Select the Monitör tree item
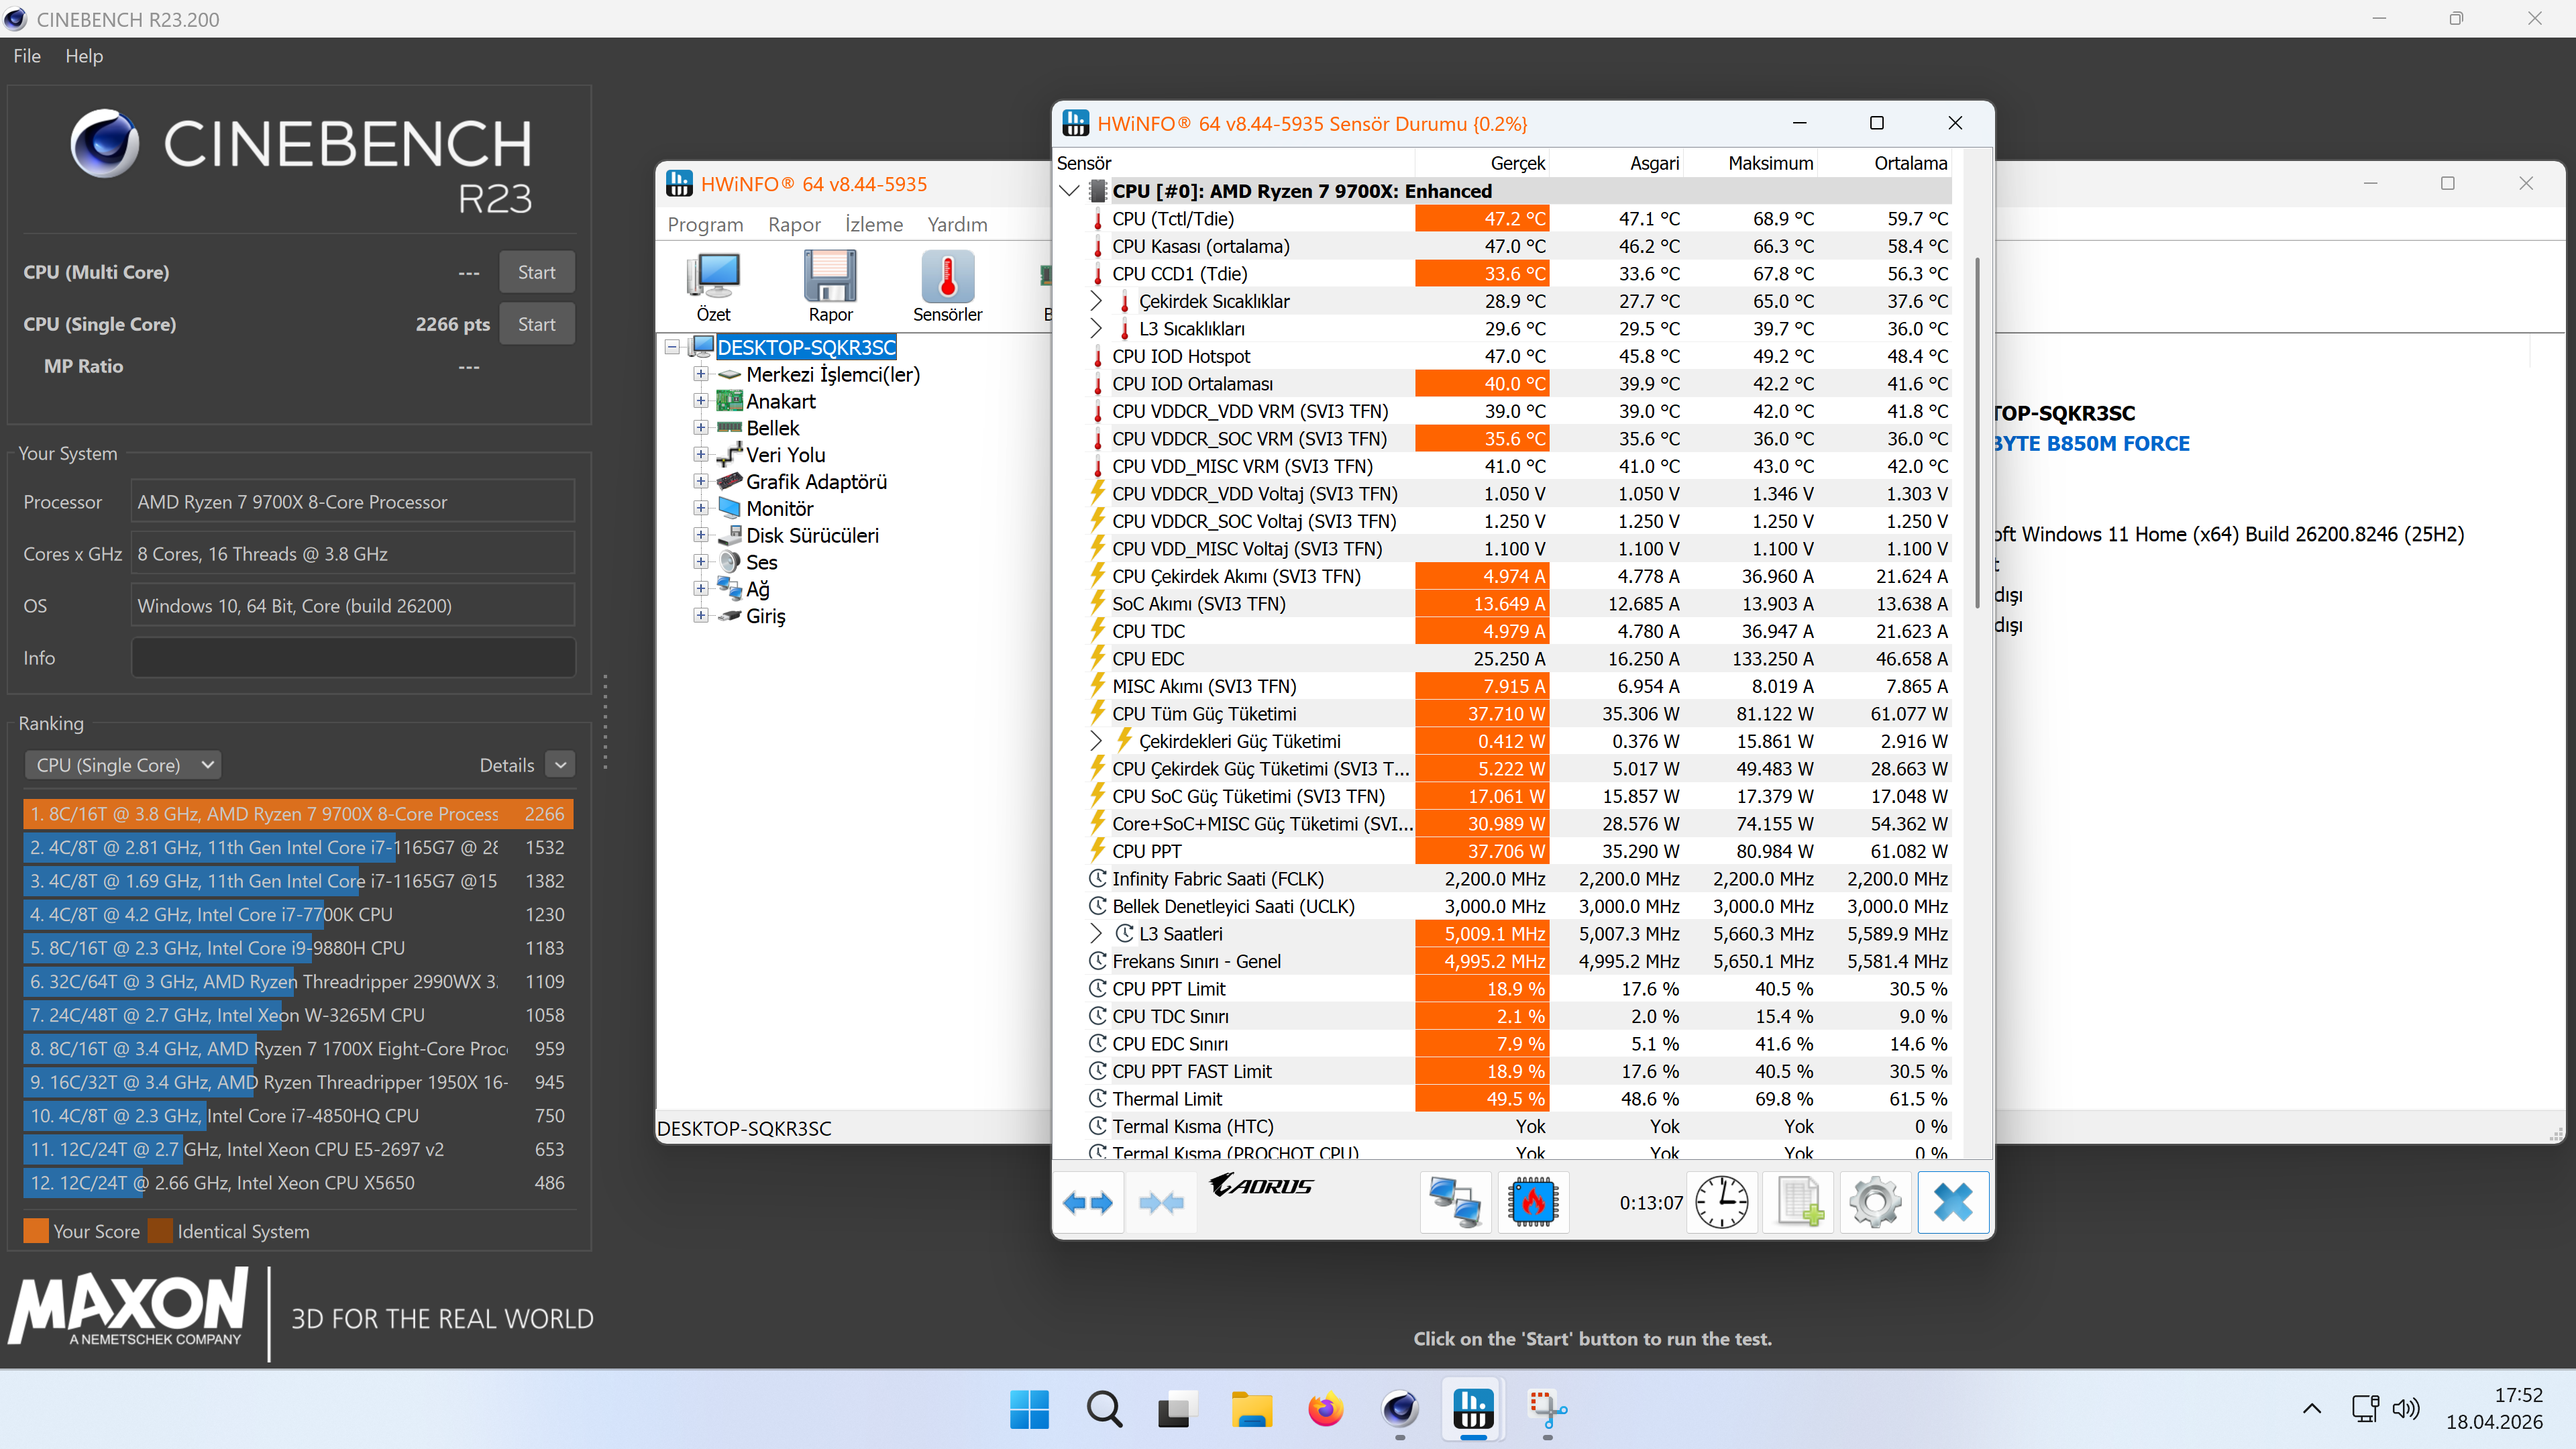The image size is (2576, 1449). 779,509
